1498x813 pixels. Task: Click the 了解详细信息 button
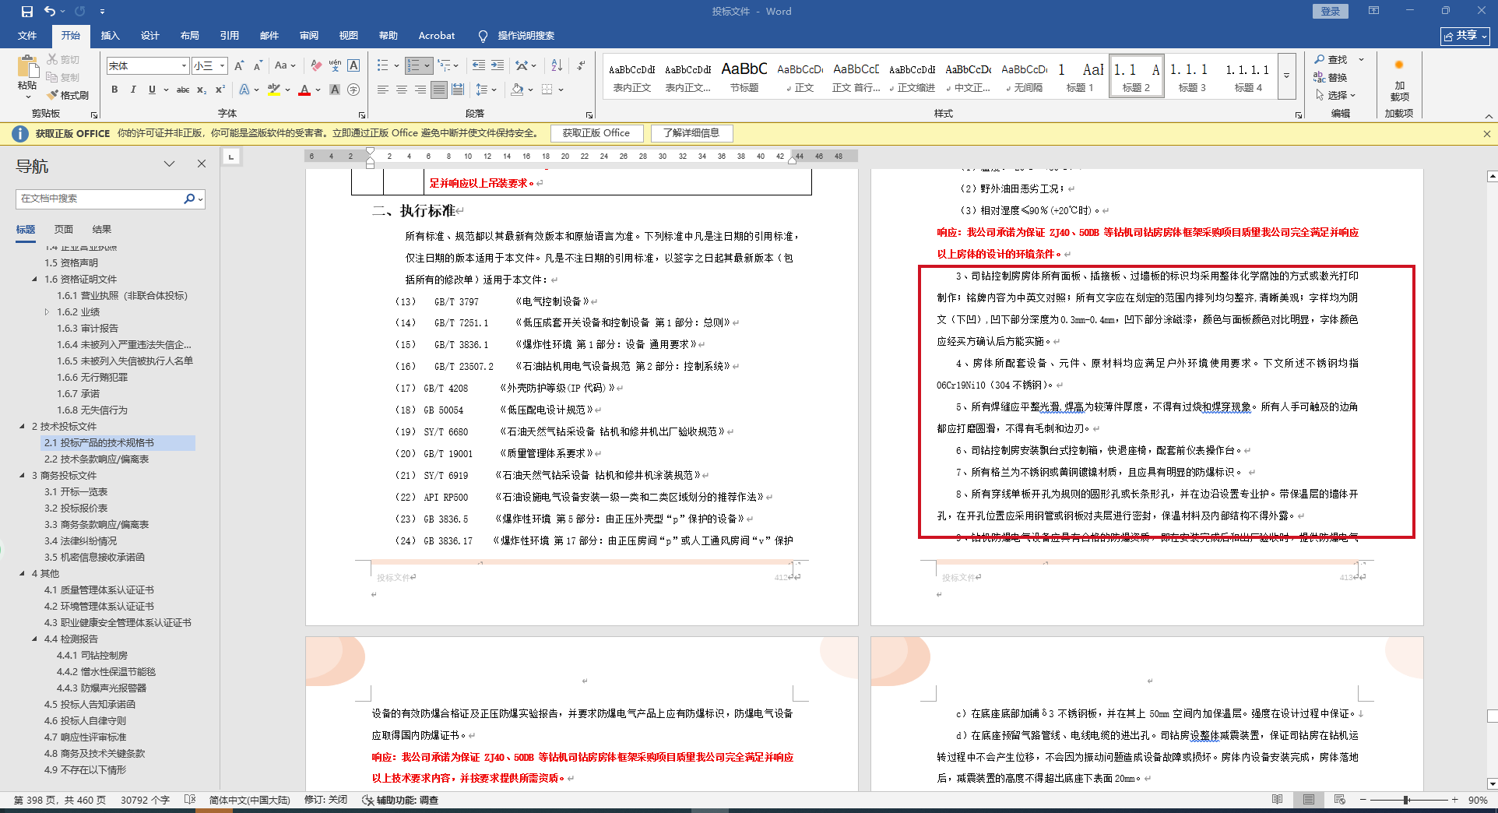tap(691, 133)
